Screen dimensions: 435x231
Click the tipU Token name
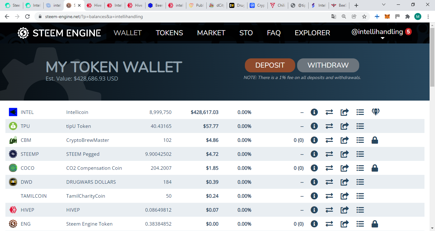(79, 126)
